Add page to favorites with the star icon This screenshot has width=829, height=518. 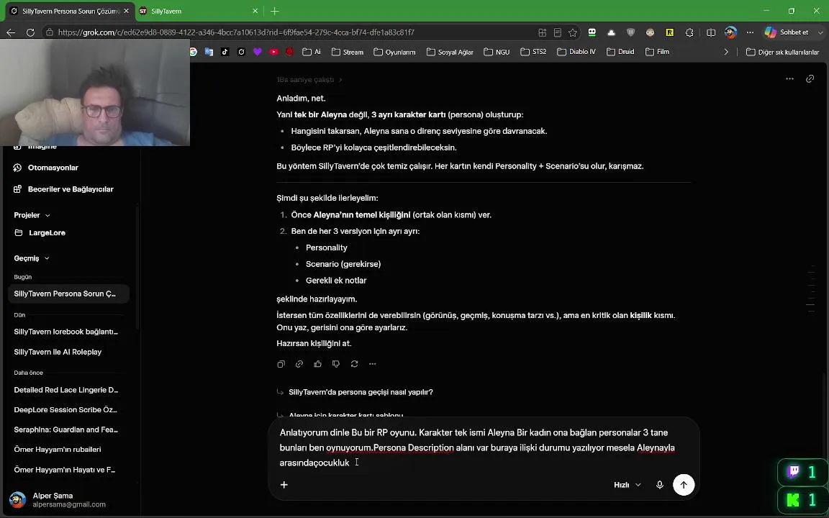click(573, 33)
